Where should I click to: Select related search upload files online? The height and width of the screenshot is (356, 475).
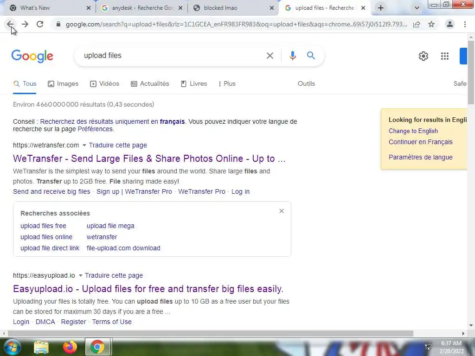(46, 237)
